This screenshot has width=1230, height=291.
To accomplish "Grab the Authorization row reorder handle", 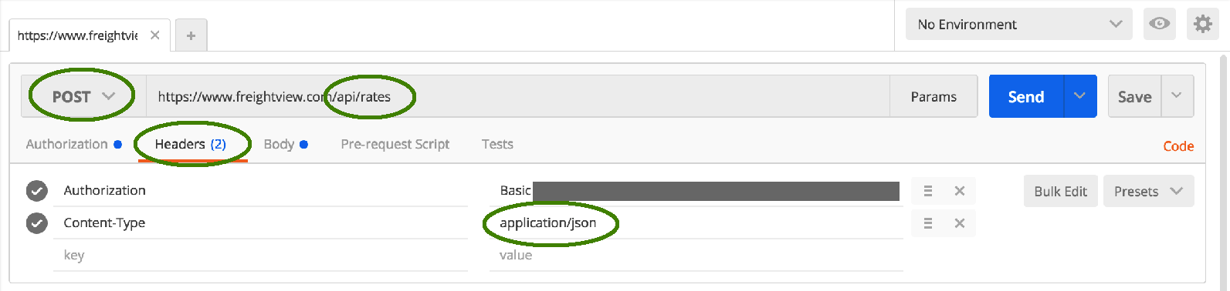I will tap(928, 191).
